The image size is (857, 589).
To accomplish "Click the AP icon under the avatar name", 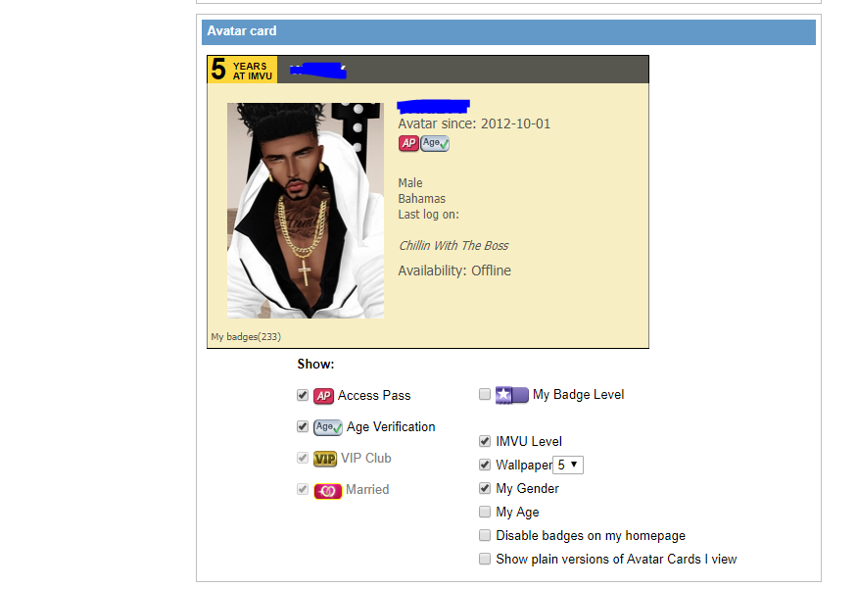I will click(407, 143).
